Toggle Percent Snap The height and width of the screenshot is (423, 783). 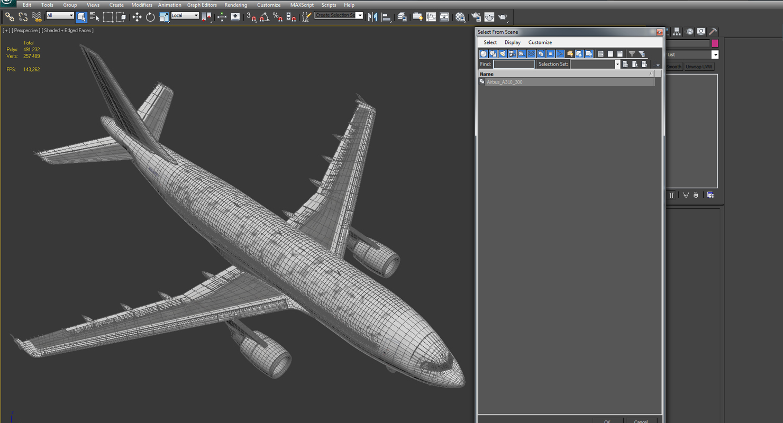(278, 17)
